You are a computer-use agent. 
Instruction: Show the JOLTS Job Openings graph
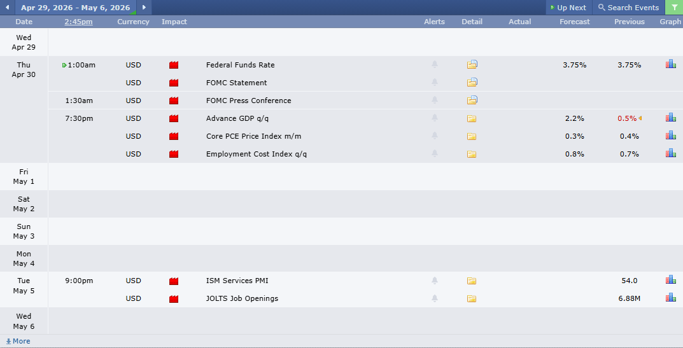tap(670, 298)
